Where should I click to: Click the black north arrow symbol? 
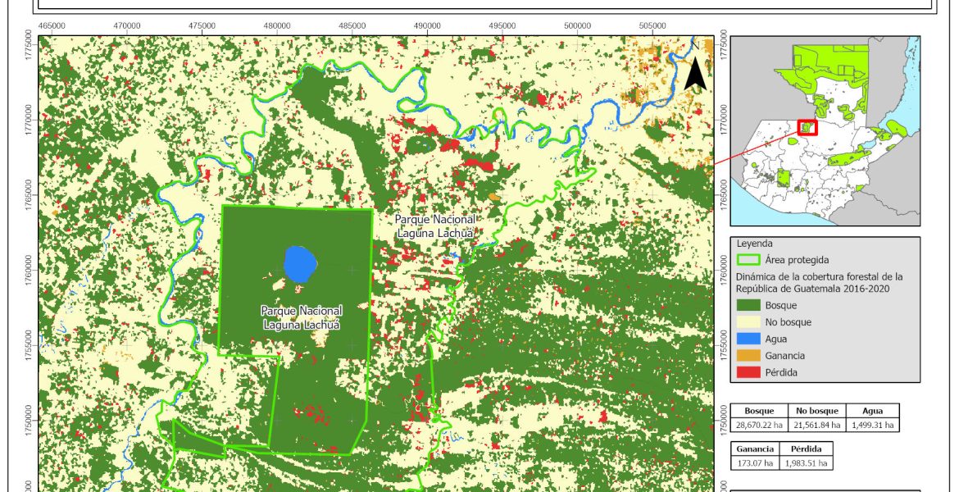pyautogui.click(x=695, y=74)
